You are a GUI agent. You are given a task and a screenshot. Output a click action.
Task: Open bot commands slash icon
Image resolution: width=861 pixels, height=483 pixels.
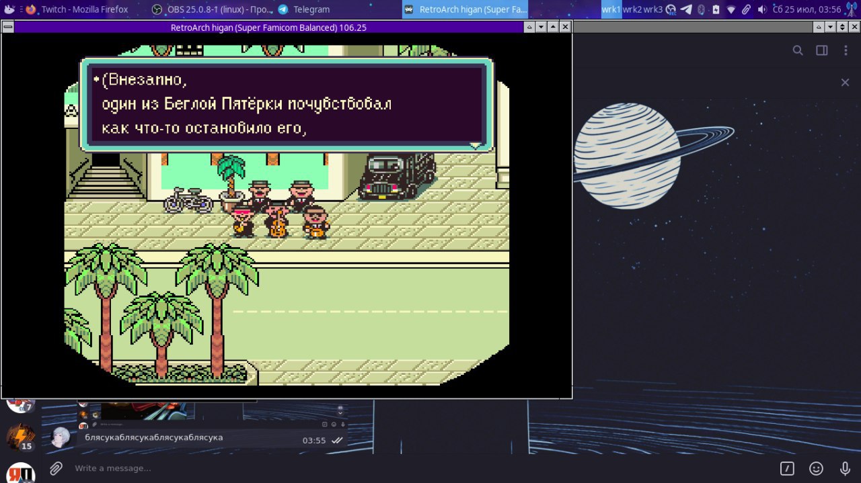pos(787,468)
